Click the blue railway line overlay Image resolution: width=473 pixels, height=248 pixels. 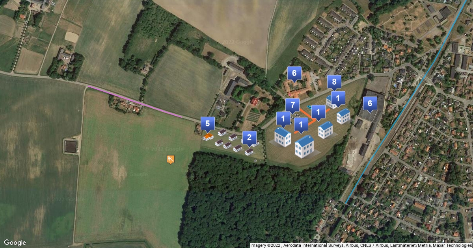click(407, 102)
